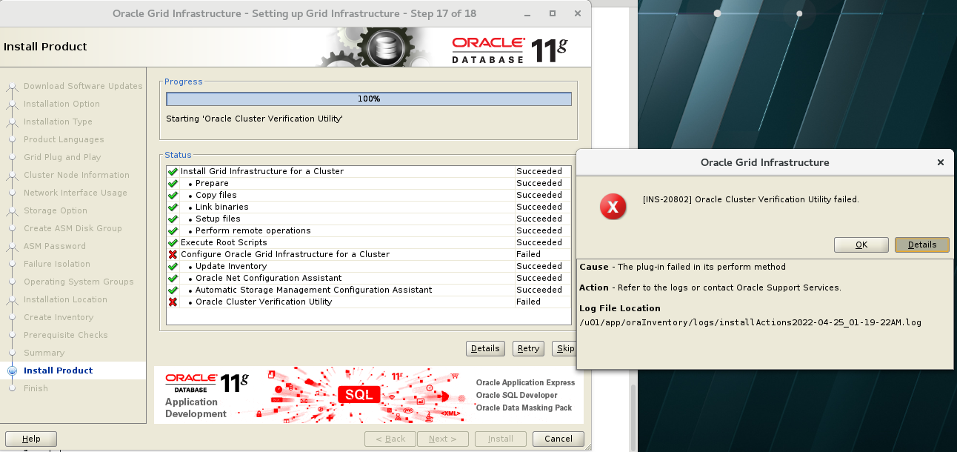Click the green check next to Setup files
The height and width of the screenshot is (452, 957).
click(173, 219)
